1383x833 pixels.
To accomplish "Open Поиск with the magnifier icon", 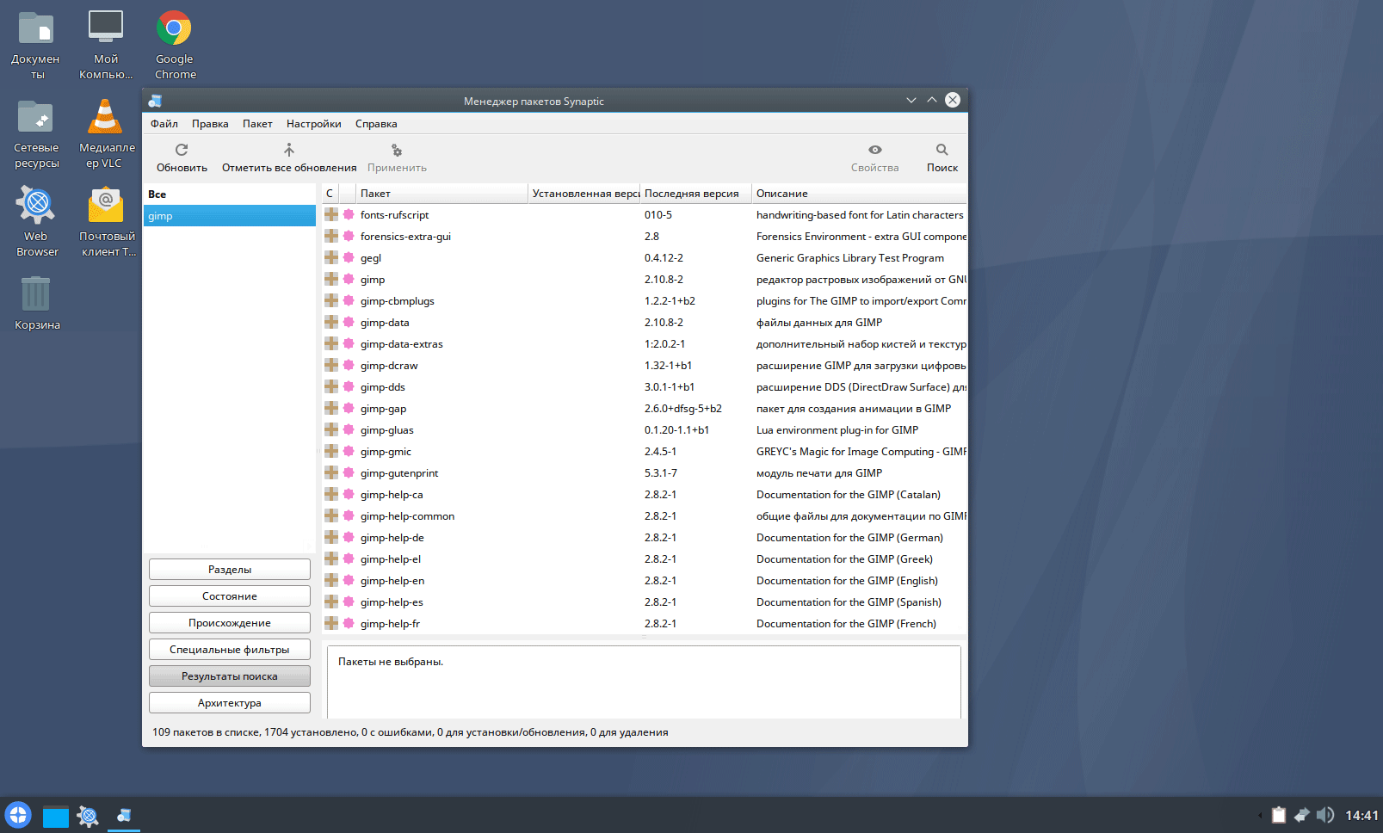I will (x=942, y=150).
